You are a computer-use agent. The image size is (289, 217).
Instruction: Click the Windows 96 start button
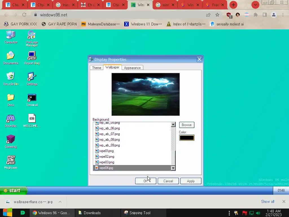click(13, 190)
